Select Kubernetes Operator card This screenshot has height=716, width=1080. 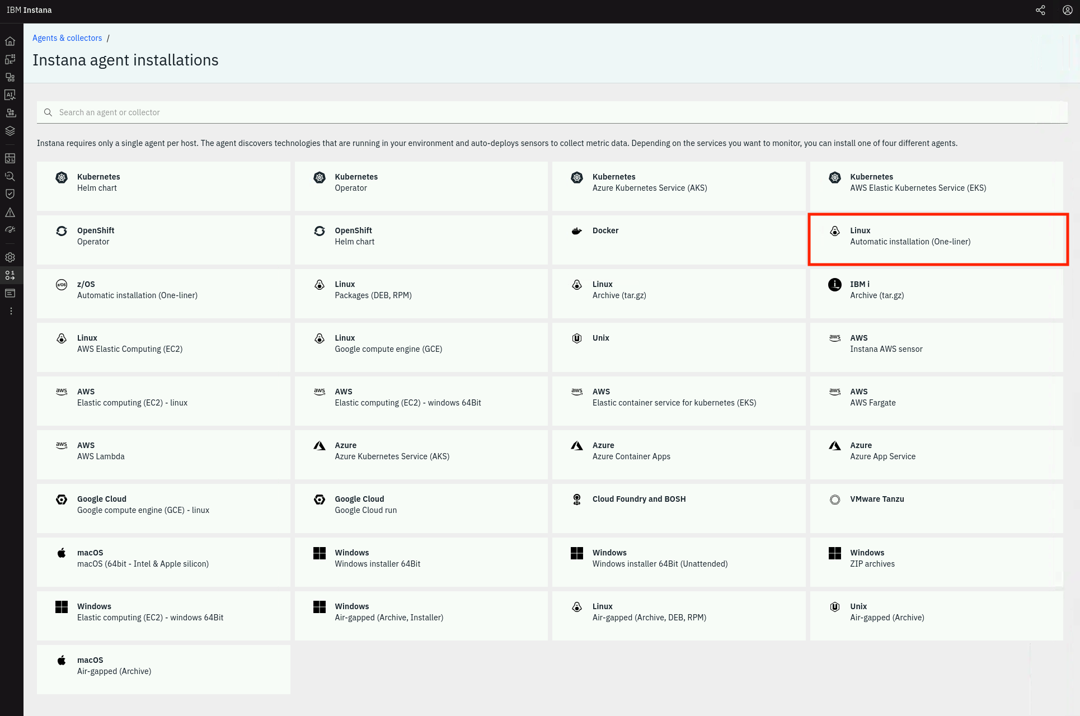click(421, 186)
